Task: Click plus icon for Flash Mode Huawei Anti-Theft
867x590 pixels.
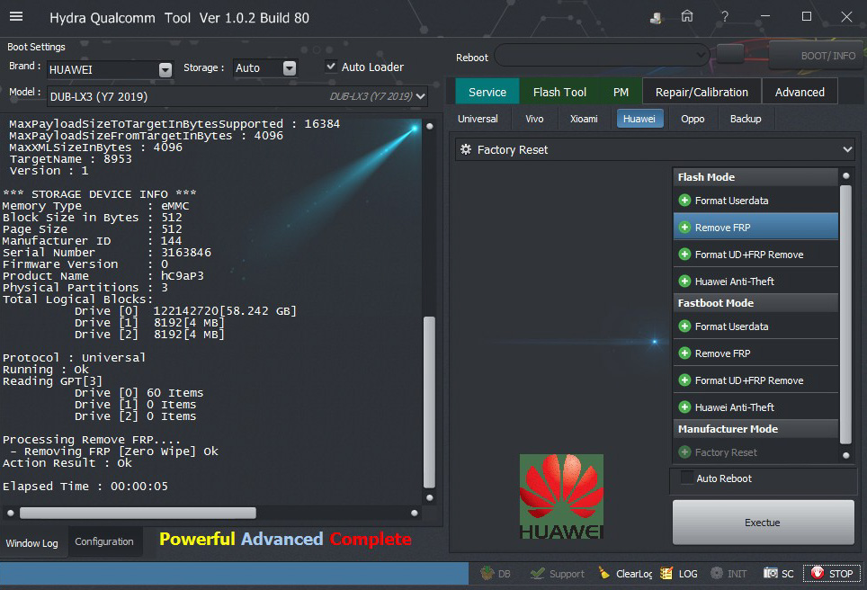Action: (x=684, y=281)
